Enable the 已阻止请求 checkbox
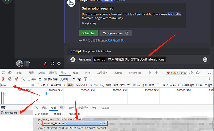Image resolution: width=214 pixels, height=131 pixels. 180,85
